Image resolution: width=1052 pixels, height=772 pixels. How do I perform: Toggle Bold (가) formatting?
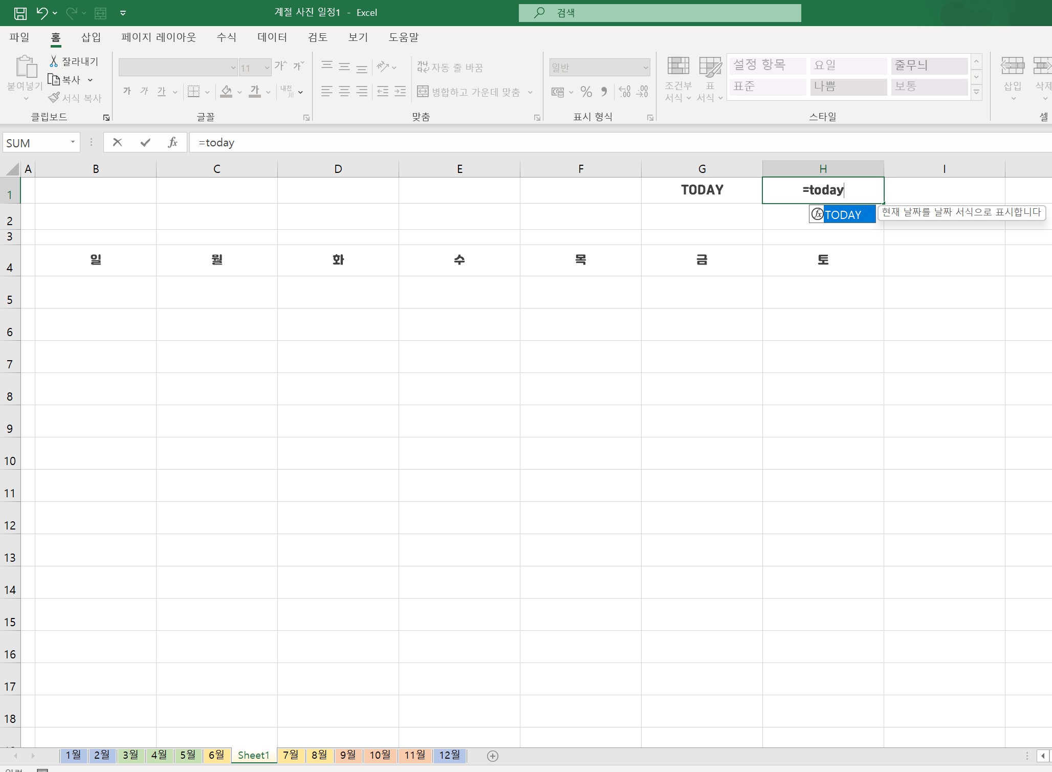click(127, 92)
